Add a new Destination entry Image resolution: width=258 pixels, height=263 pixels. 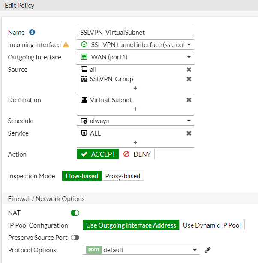pos(135,109)
